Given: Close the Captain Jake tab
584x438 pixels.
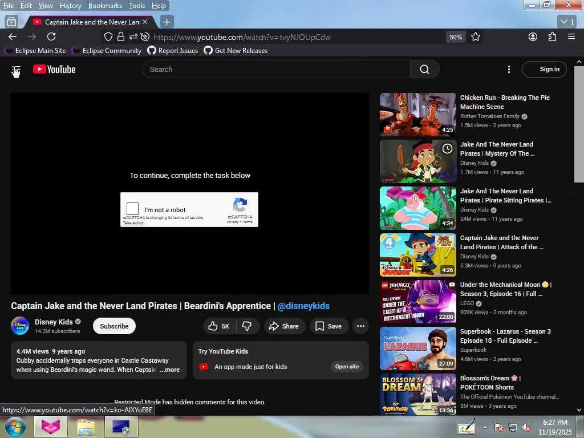Looking at the screenshot, I should (x=145, y=22).
